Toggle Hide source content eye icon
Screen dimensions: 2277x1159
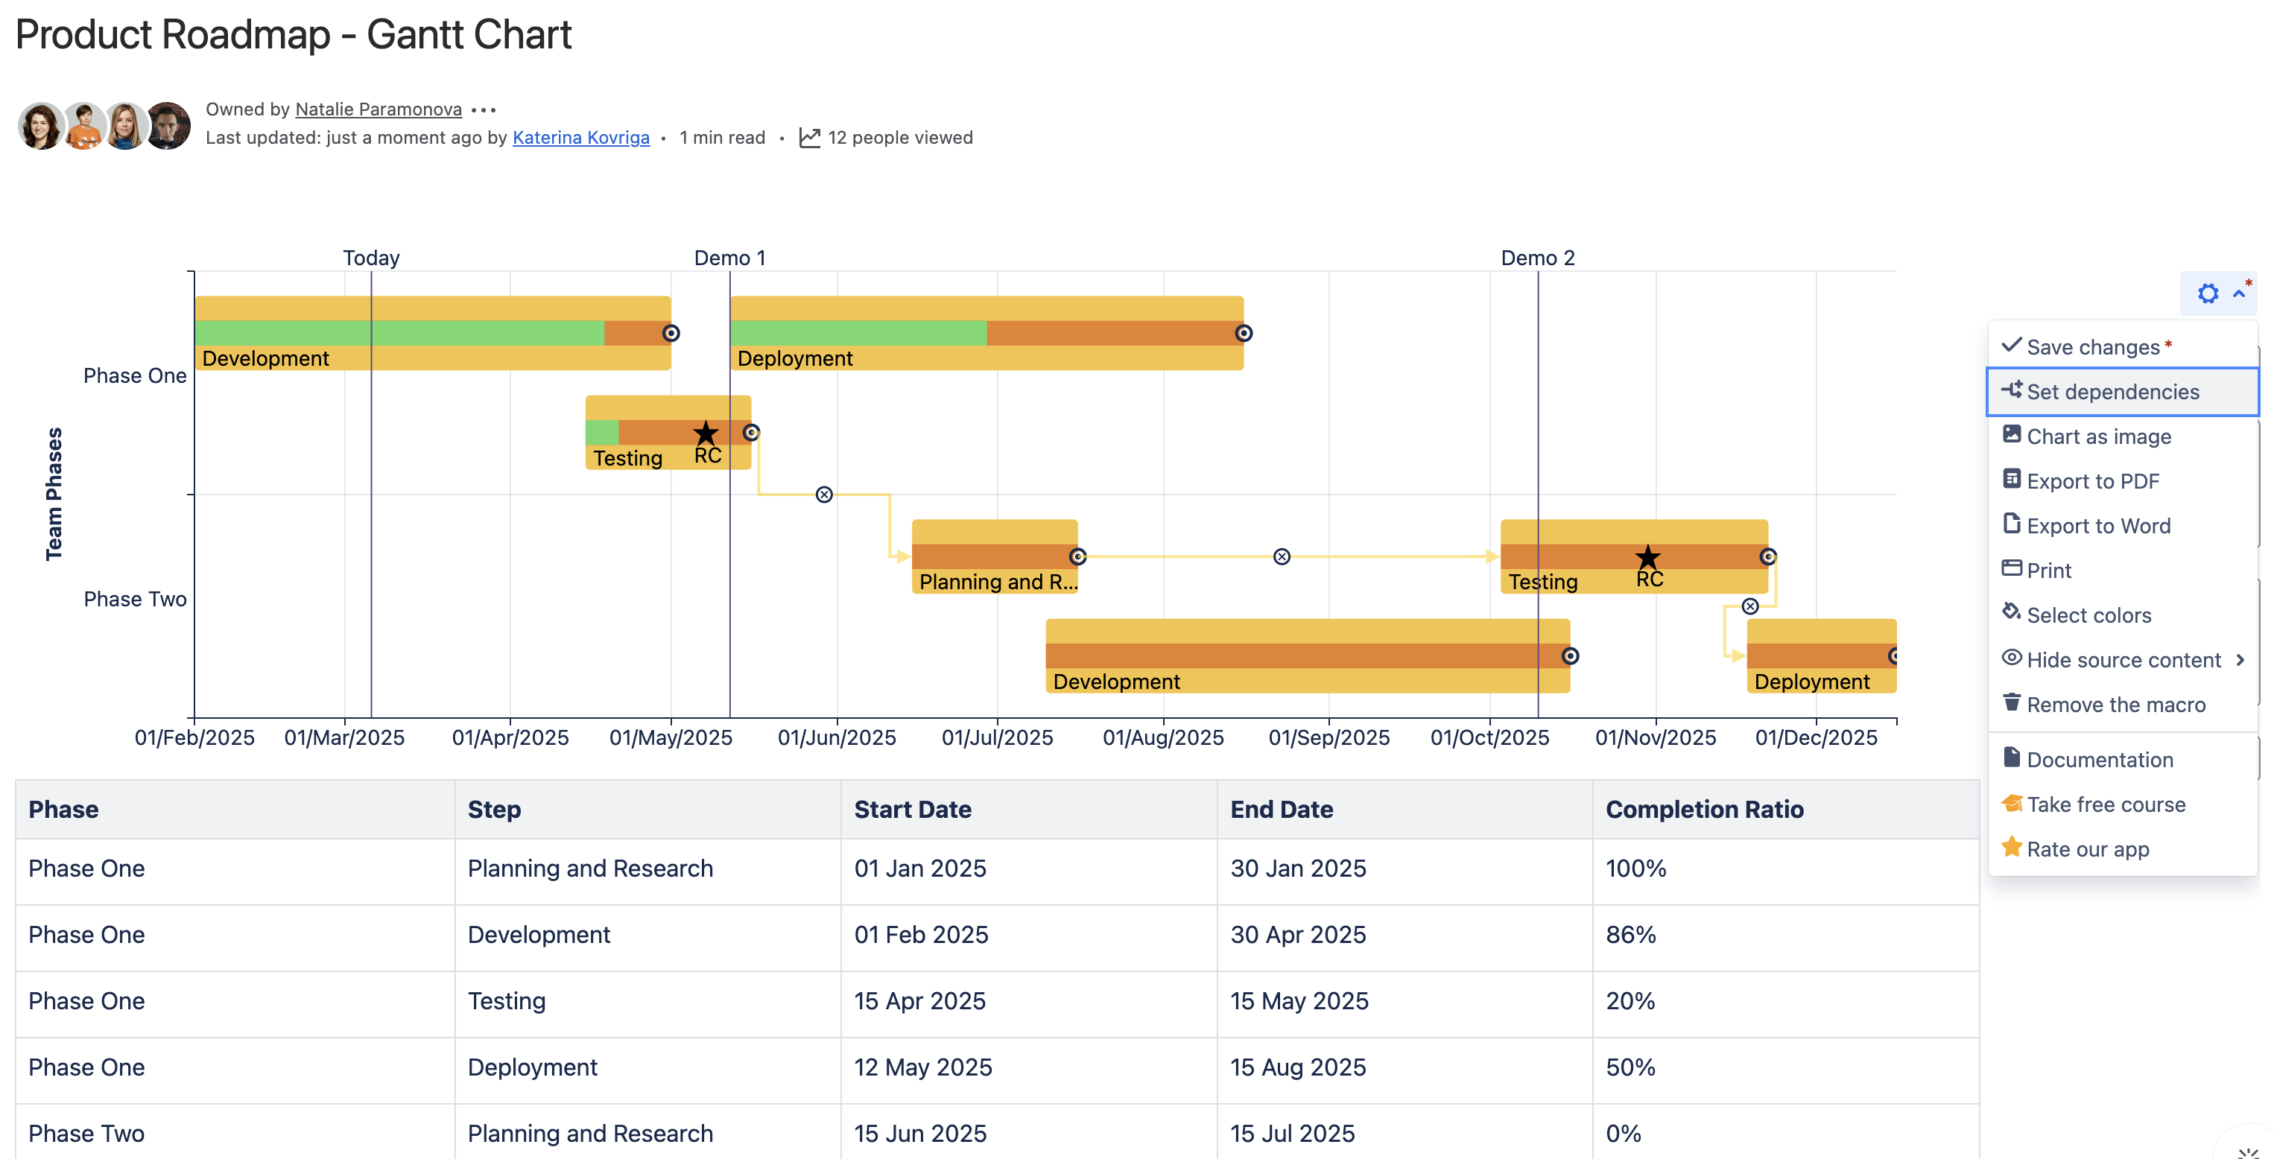tap(2011, 657)
